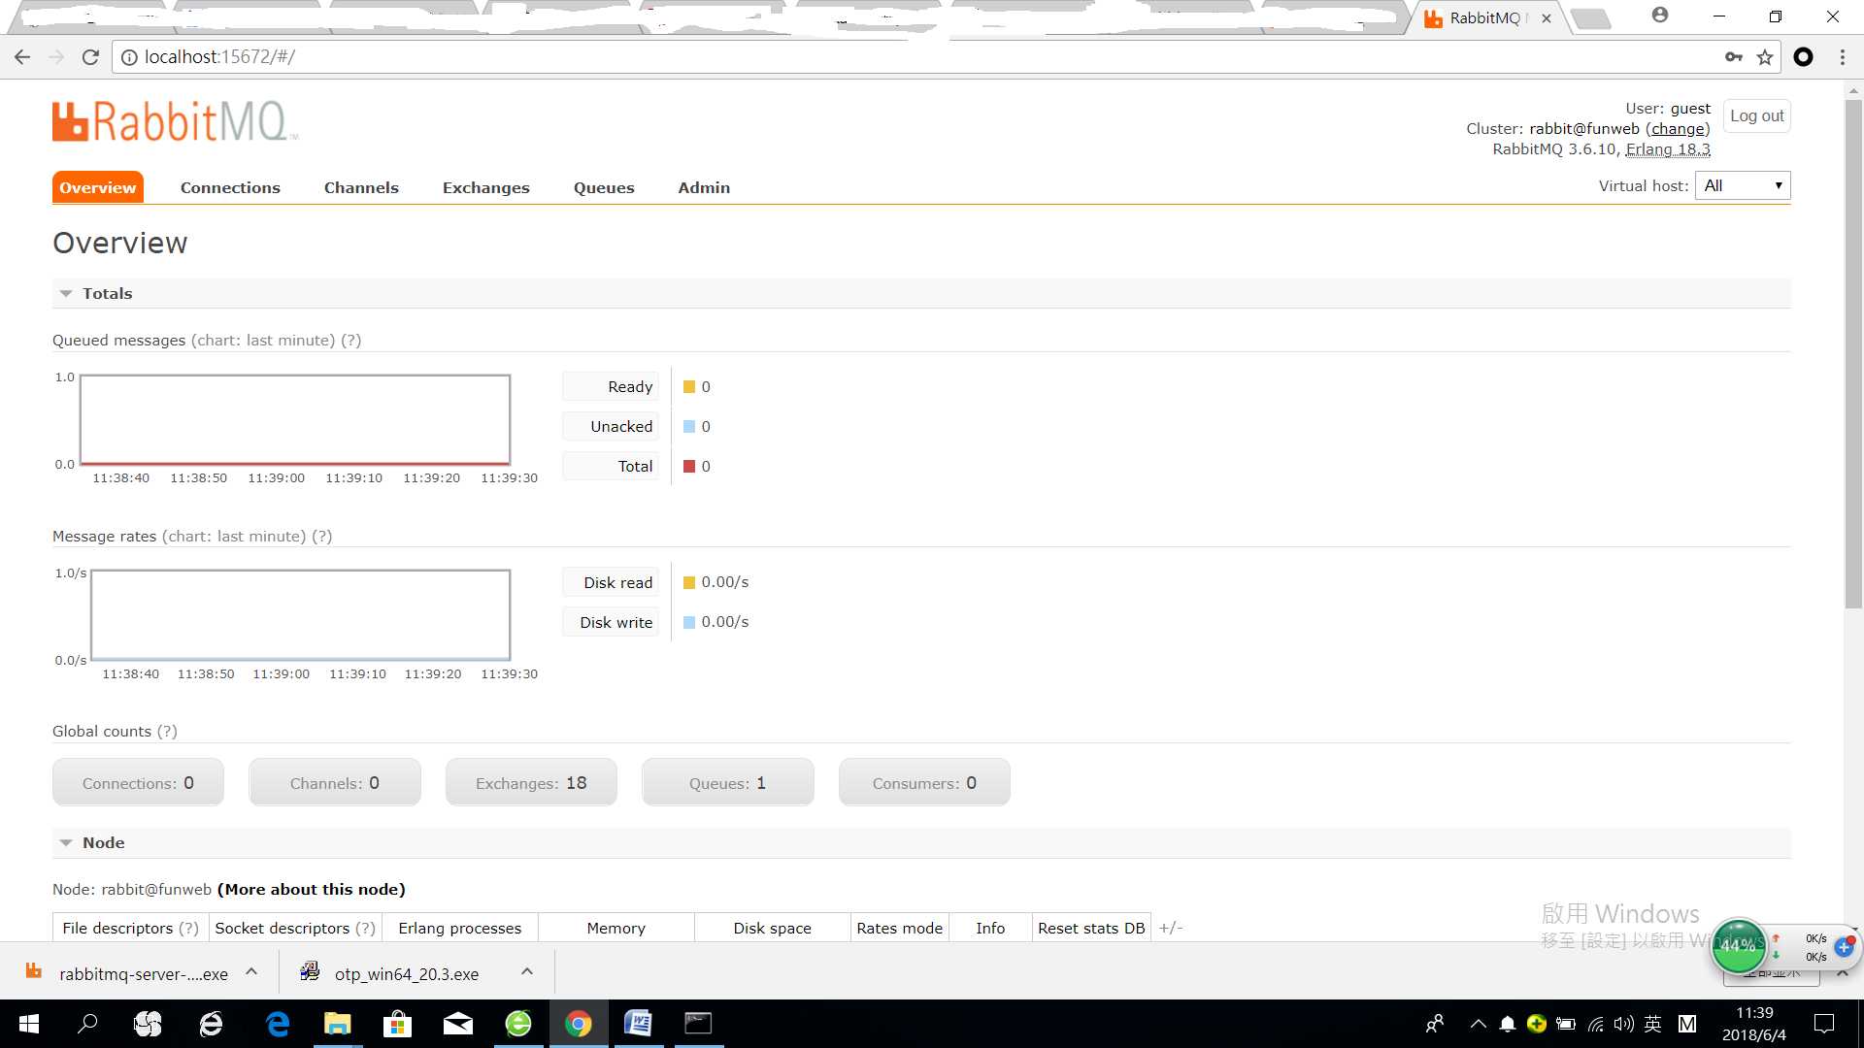Click the Consumers: 0 count button
The height and width of the screenshot is (1048, 1864).
pyautogui.click(x=924, y=782)
